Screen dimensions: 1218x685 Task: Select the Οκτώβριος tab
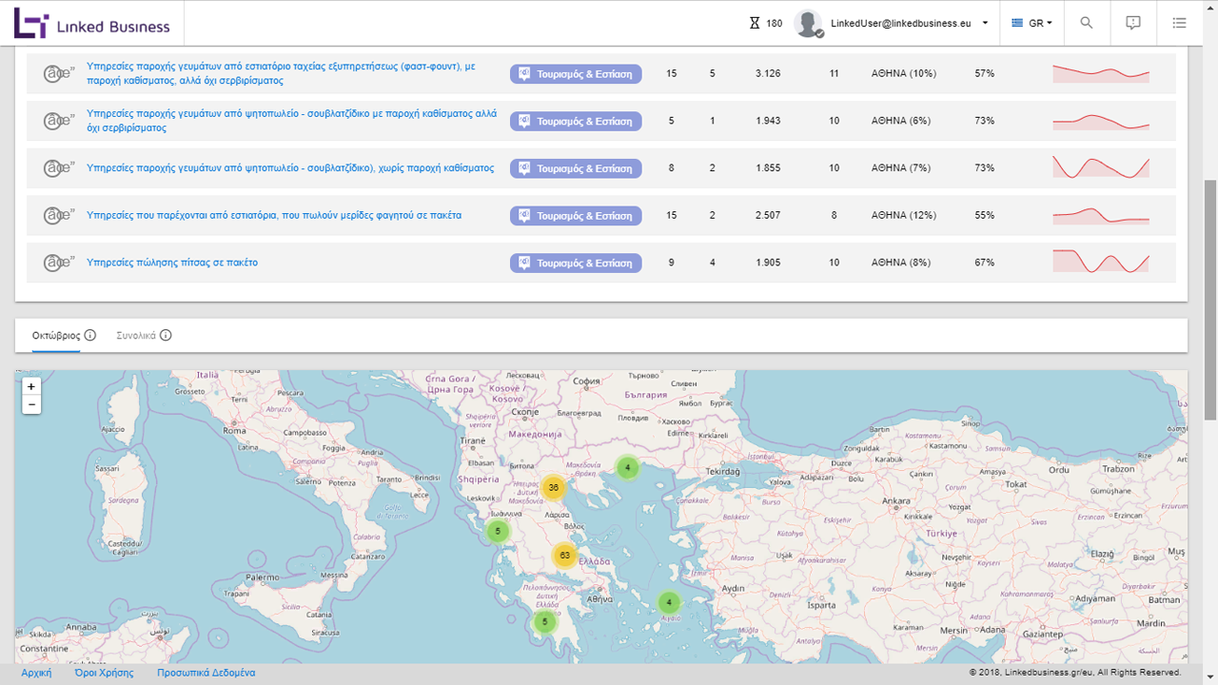(x=56, y=336)
